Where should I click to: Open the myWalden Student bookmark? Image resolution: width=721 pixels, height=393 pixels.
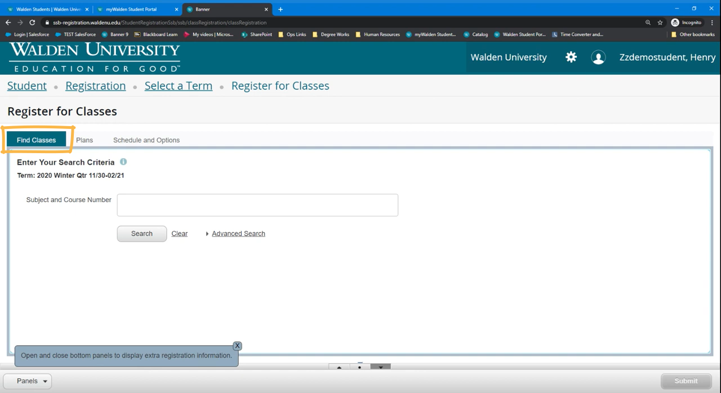click(431, 34)
